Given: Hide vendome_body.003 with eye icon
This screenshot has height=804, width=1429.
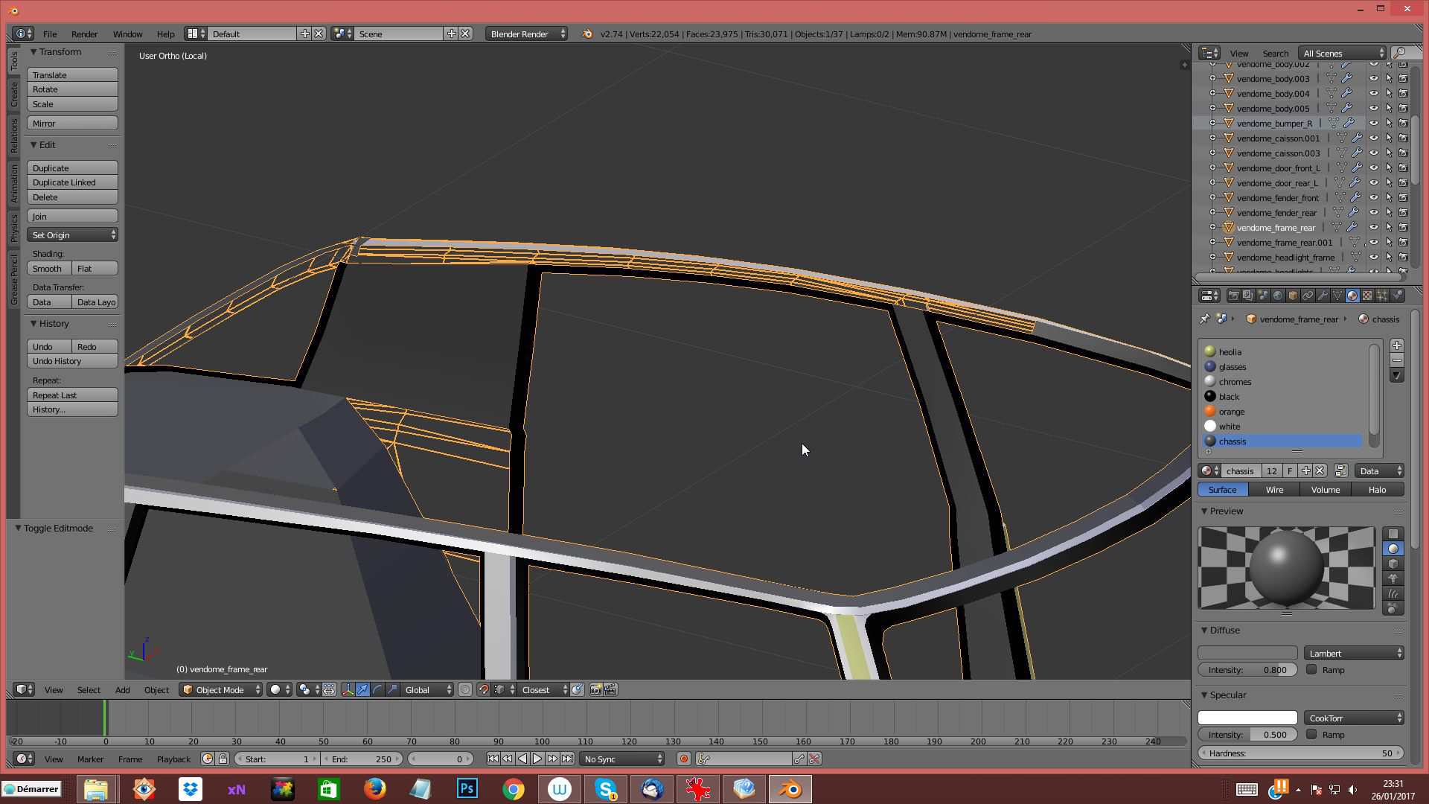Looking at the screenshot, I should coord(1374,78).
